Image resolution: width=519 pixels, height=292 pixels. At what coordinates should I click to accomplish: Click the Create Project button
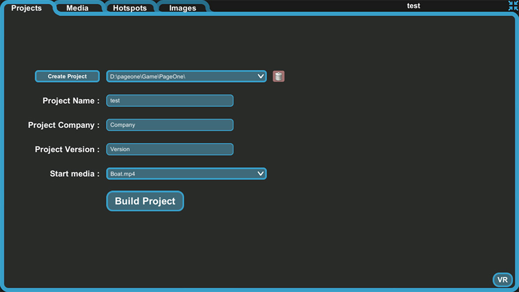pyautogui.click(x=67, y=76)
